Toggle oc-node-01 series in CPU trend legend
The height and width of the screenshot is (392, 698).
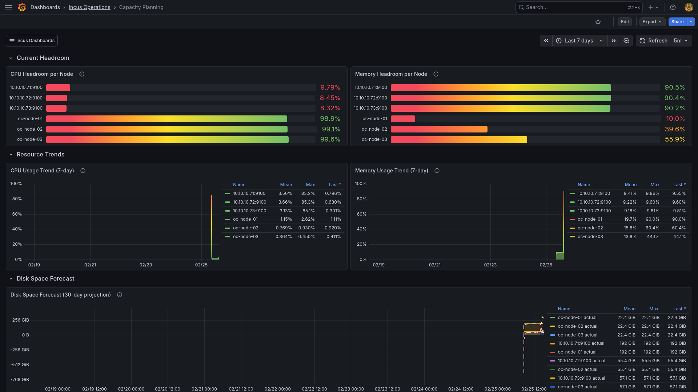point(245,219)
